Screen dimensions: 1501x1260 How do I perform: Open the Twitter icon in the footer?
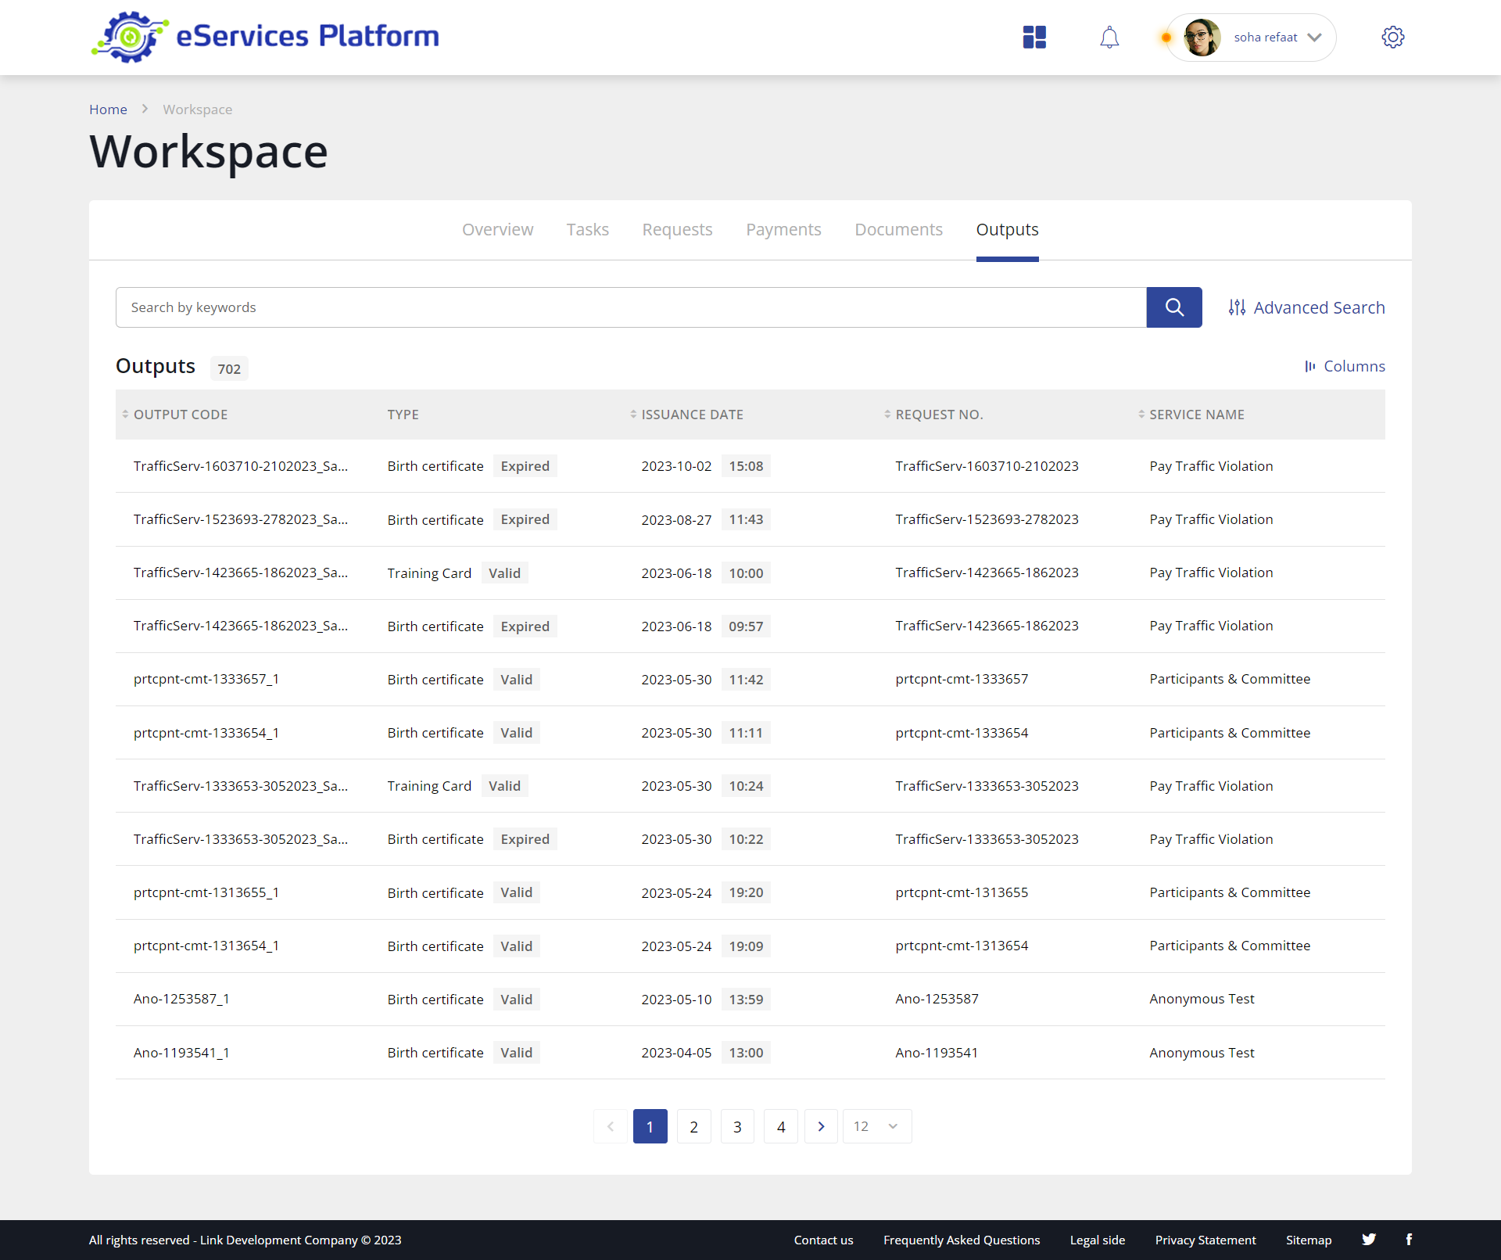coord(1369,1240)
